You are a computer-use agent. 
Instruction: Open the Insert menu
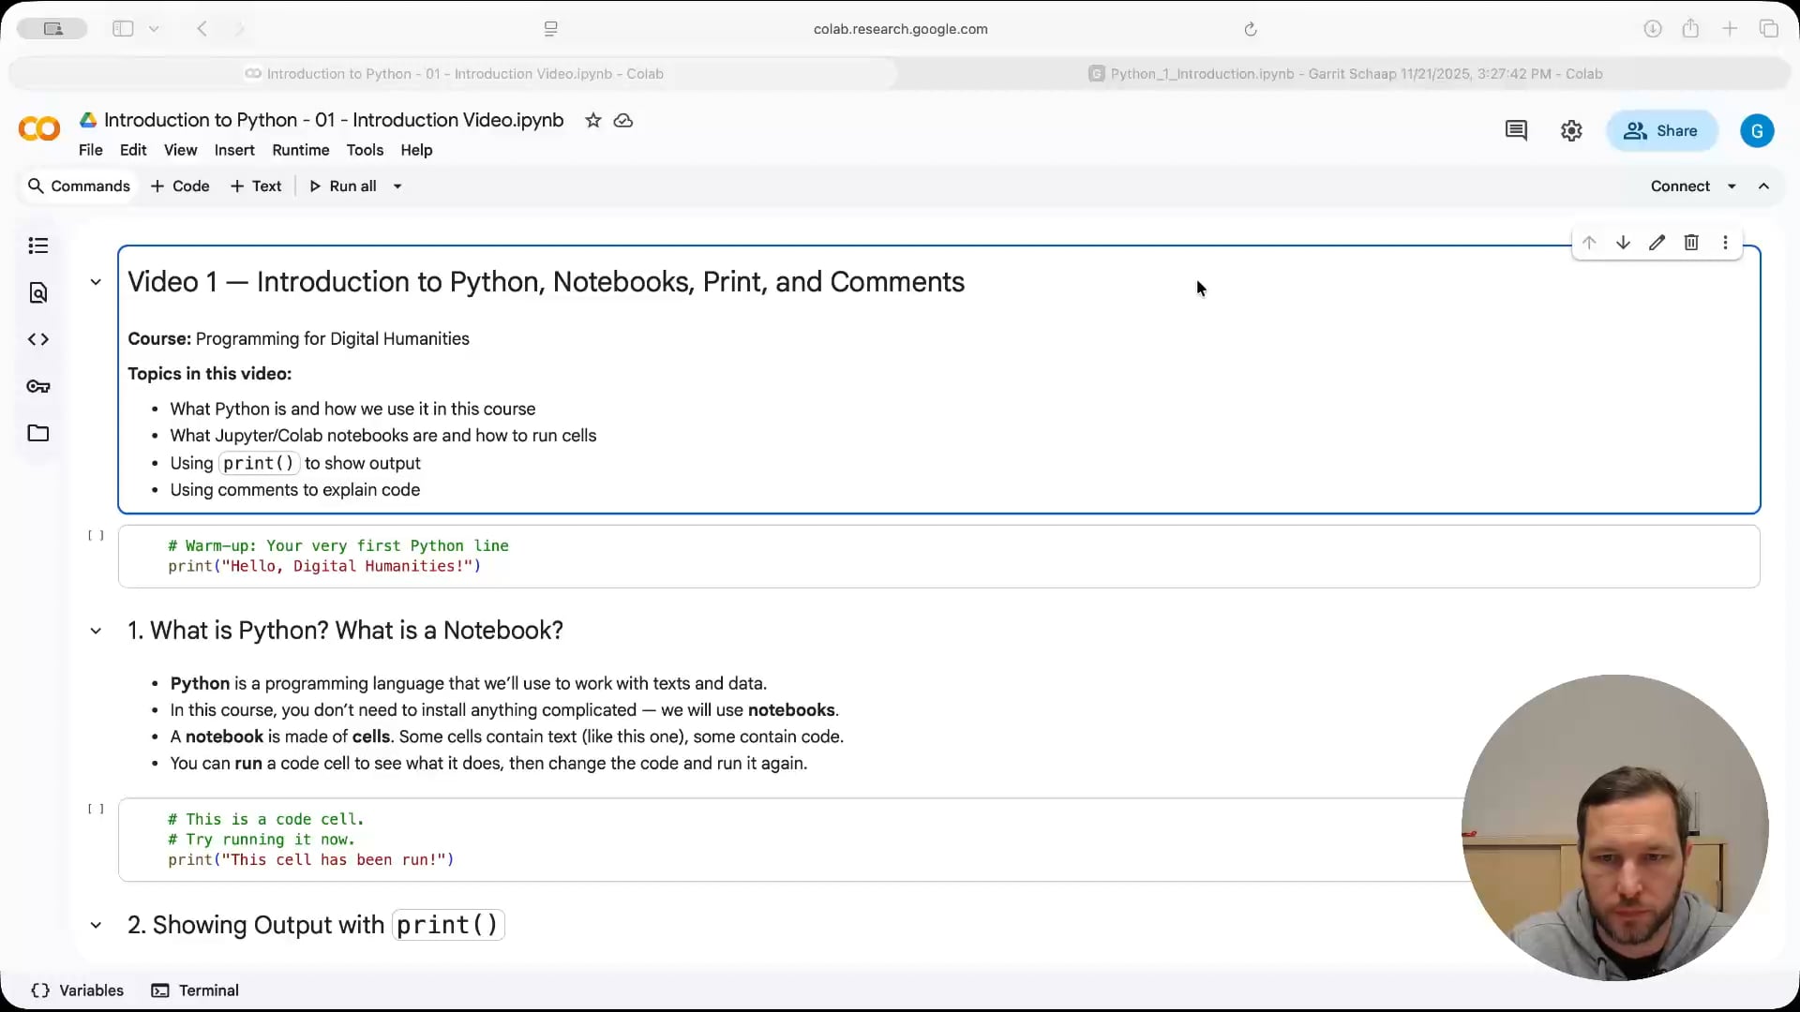point(234,150)
